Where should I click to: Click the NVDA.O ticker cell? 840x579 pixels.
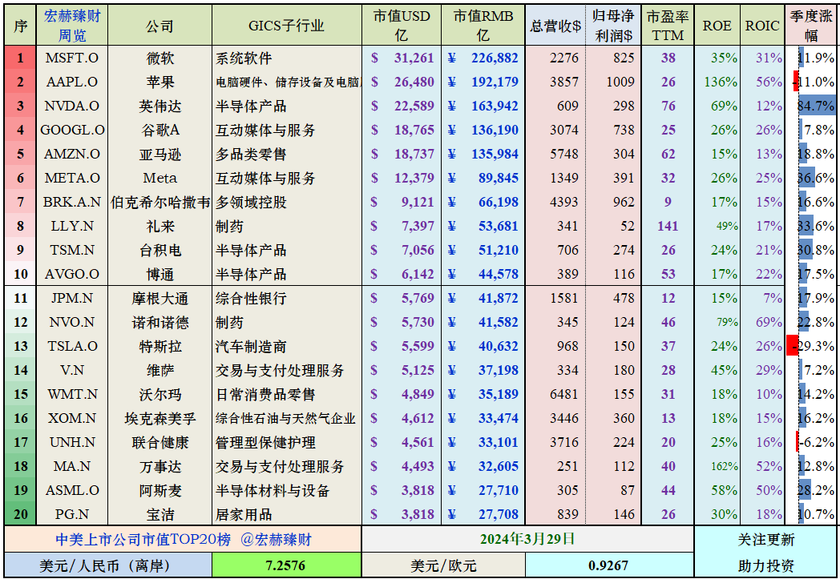pyautogui.click(x=72, y=106)
